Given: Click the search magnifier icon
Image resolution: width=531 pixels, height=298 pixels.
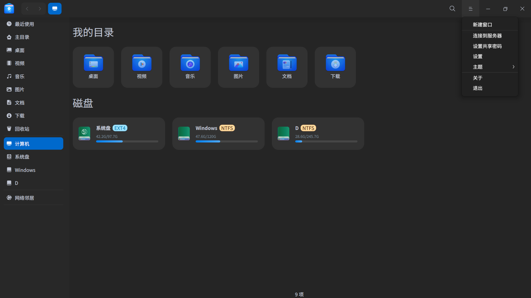Looking at the screenshot, I should (452, 9).
